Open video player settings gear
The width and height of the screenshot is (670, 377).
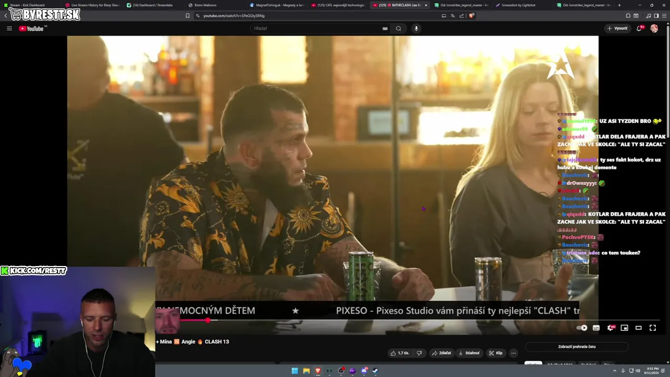(610, 328)
